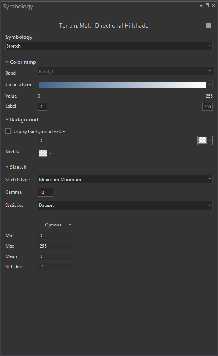Open the Band_1 band dropdown
Viewport: 218px width, 356px height.
(125, 71)
